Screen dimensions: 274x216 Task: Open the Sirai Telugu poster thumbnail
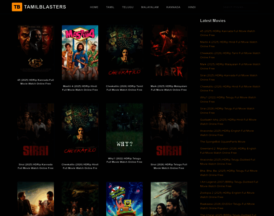tap(169, 131)
